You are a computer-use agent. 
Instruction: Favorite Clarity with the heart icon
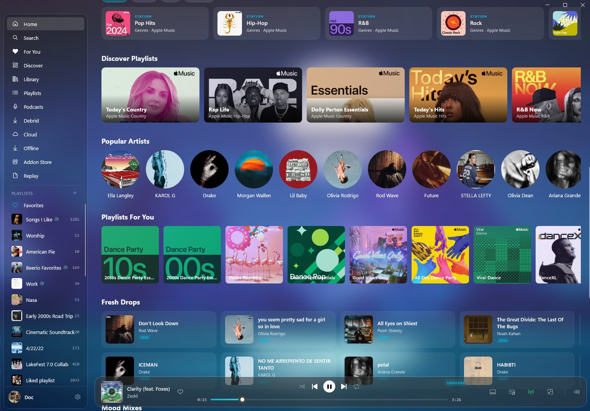pos(180,392)
